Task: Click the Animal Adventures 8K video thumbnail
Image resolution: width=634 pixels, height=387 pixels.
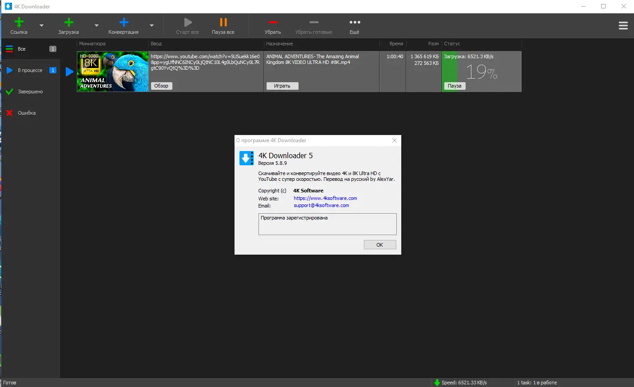Action: [113, 72]
